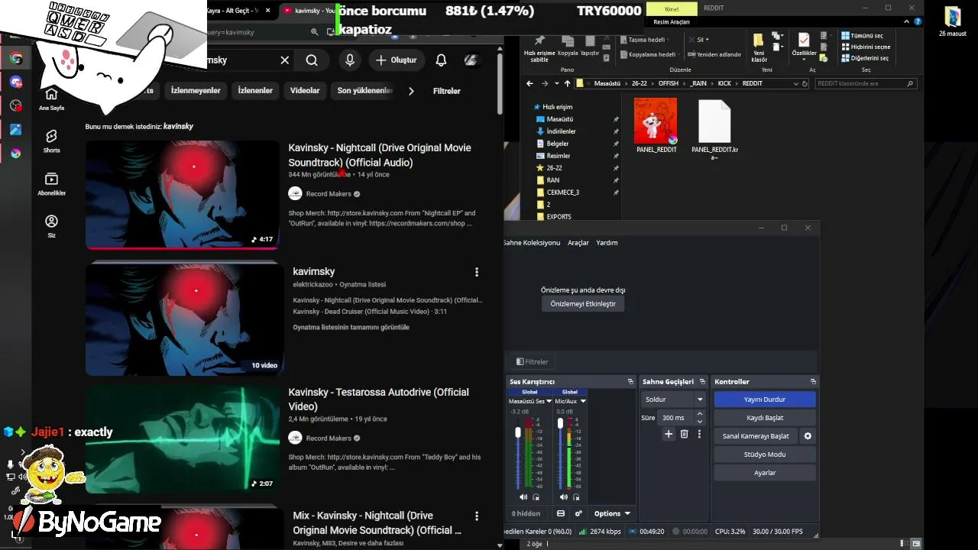Viewport: 978px width, 550px height.
Task: Select the İzlenenler filter chip
Action: pyautogui.click(x=255, y=91)
